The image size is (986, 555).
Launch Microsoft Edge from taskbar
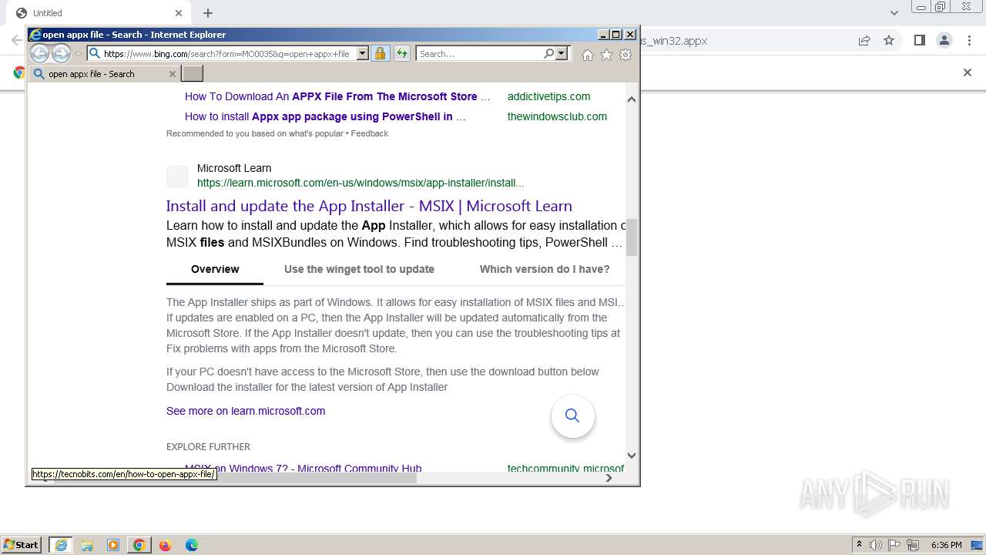[x=191, y=545]
